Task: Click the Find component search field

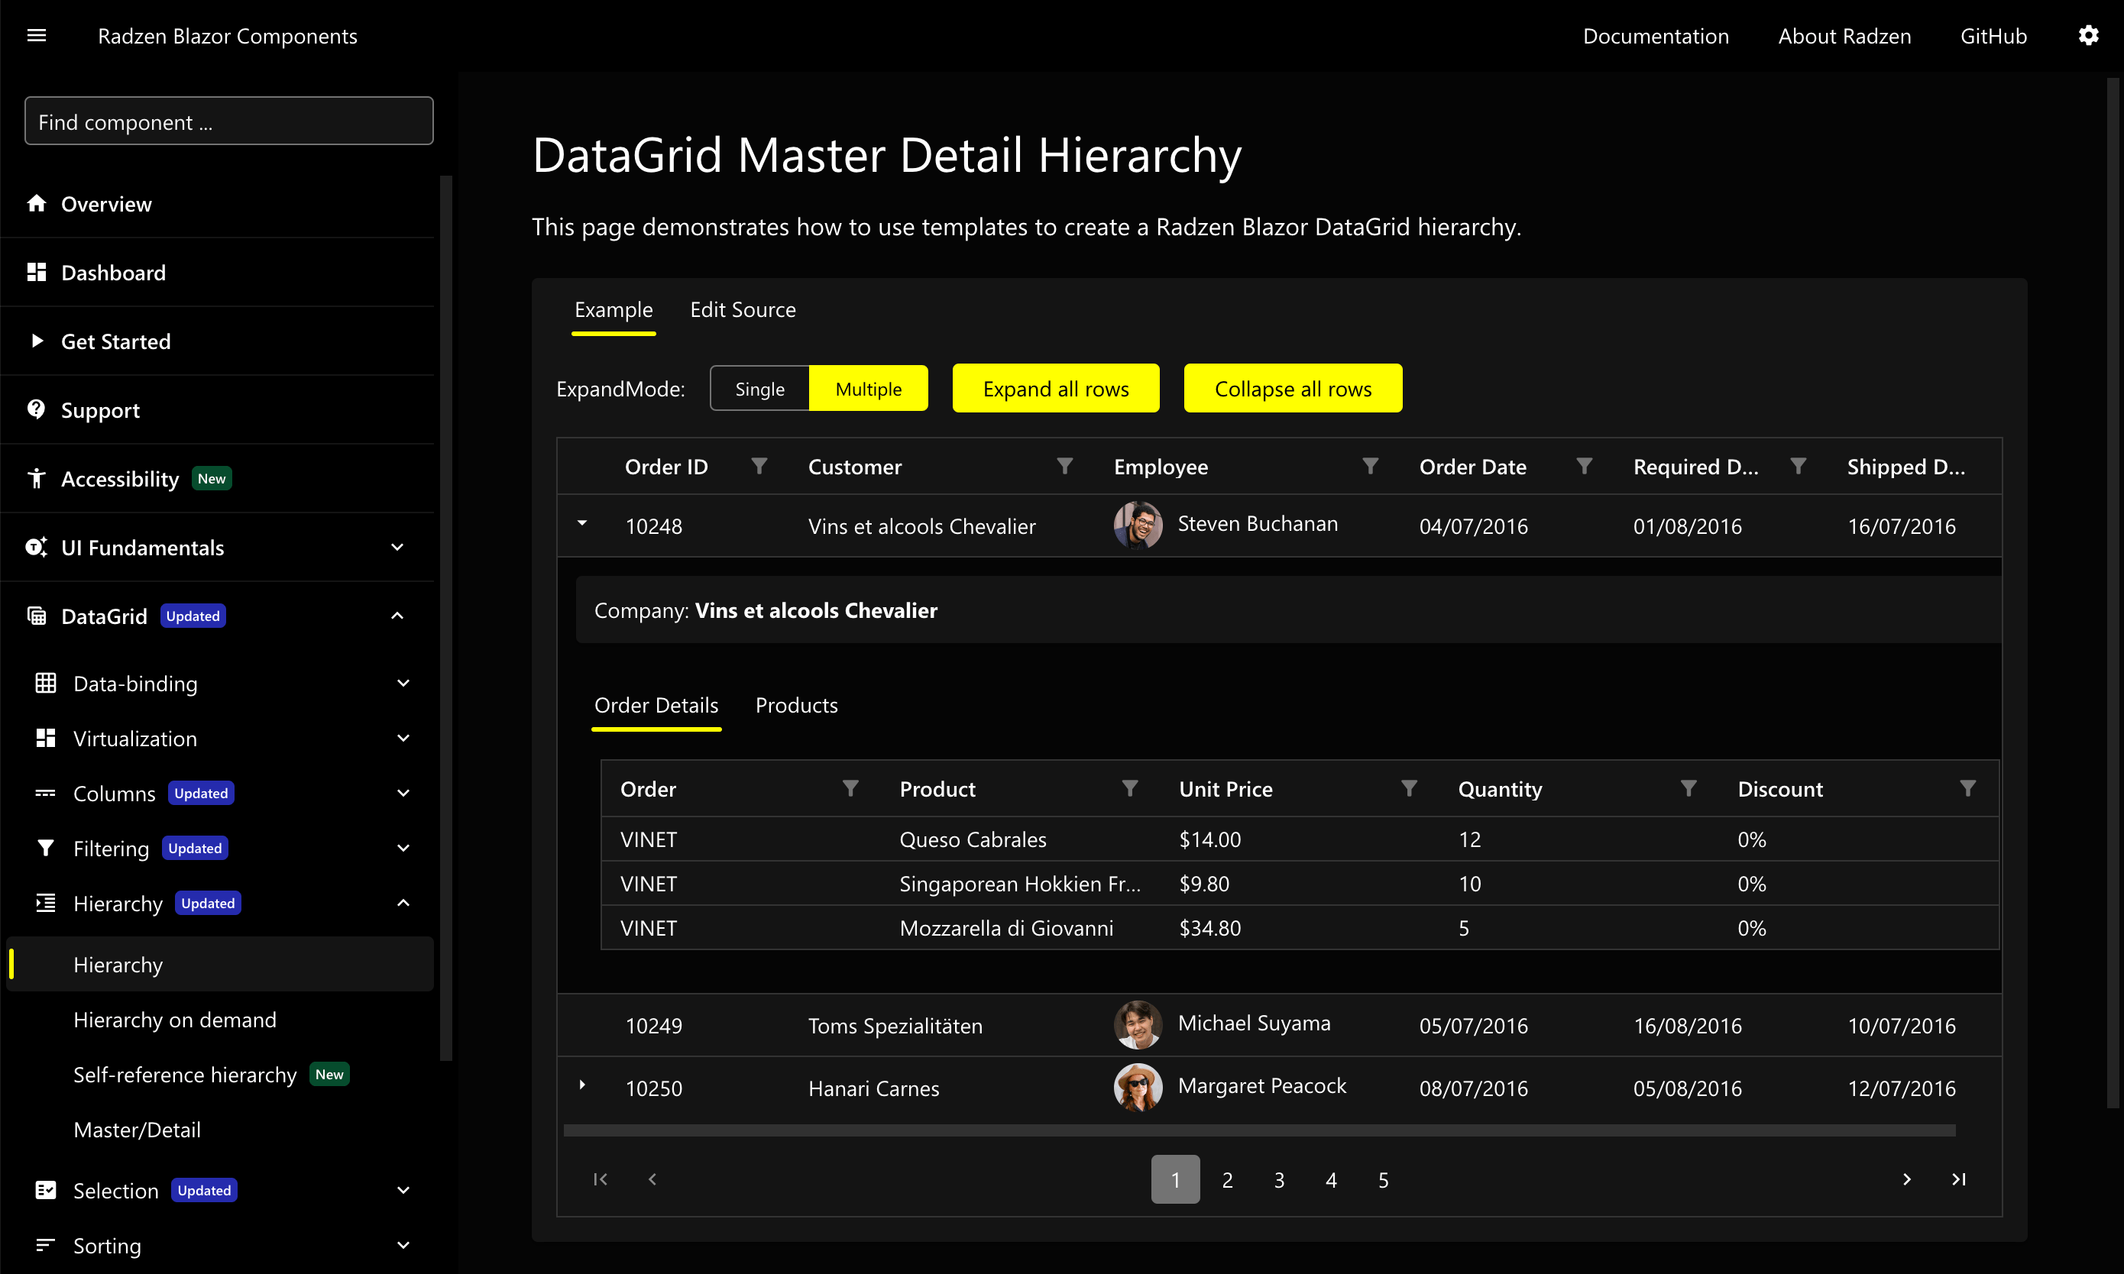Action: 228,121
